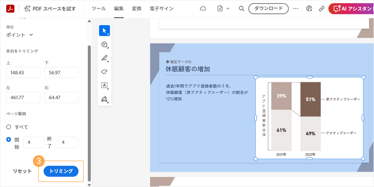This screenshot has height=187, width=374.
Task: Choose the freehand draw loop tool
Action: [105, 71]
